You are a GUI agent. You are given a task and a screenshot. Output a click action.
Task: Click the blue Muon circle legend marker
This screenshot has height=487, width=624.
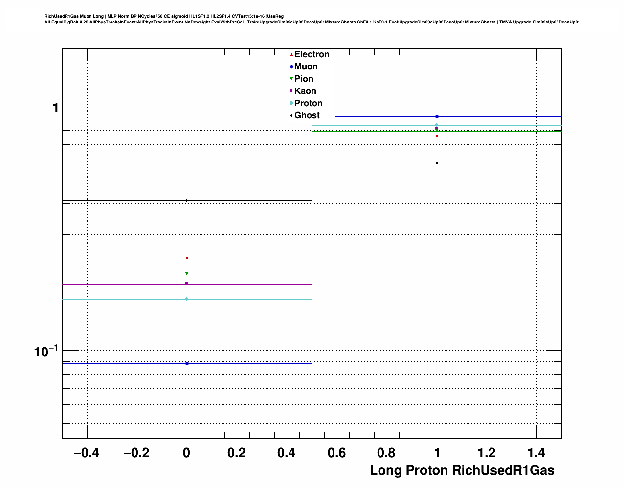click(291, 67)
